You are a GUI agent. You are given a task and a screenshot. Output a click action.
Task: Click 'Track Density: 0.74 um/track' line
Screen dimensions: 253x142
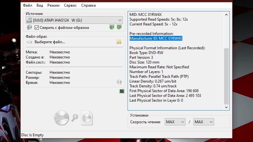point(153,86)
